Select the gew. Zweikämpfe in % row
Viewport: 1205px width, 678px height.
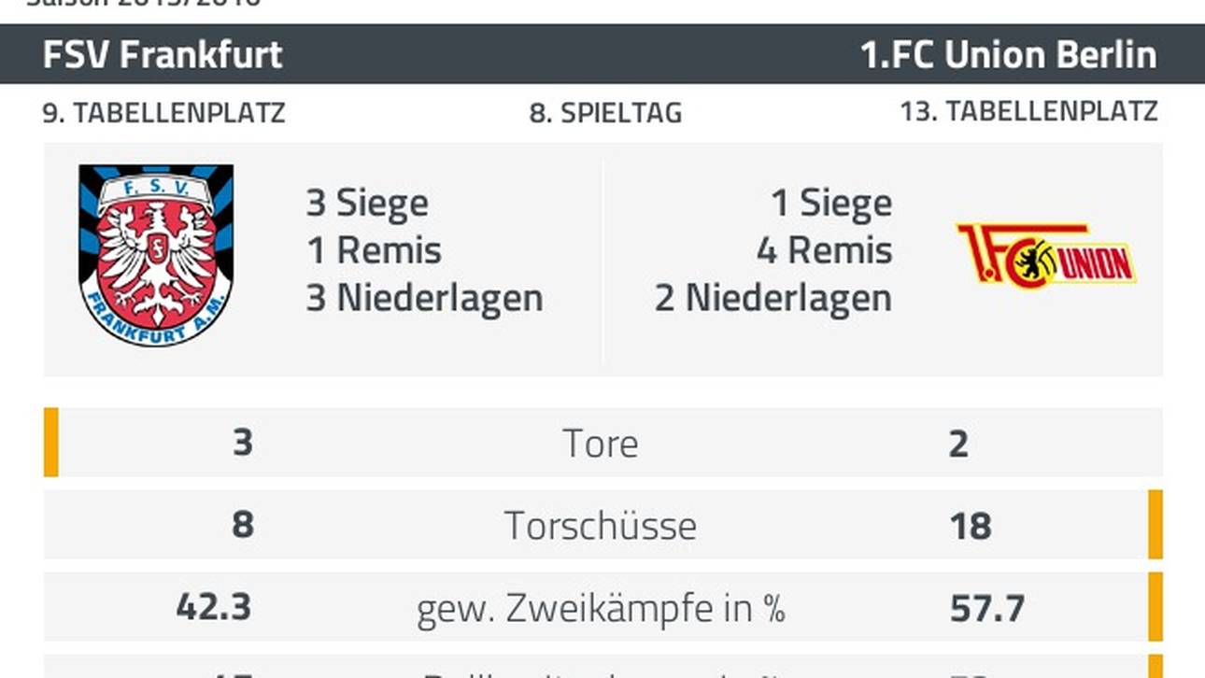603,607
